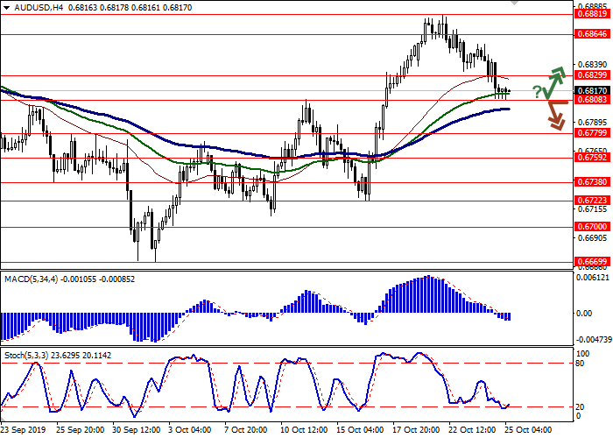Select the 0.68819 resistance price label
613x438 pixels.
[592, 14]
